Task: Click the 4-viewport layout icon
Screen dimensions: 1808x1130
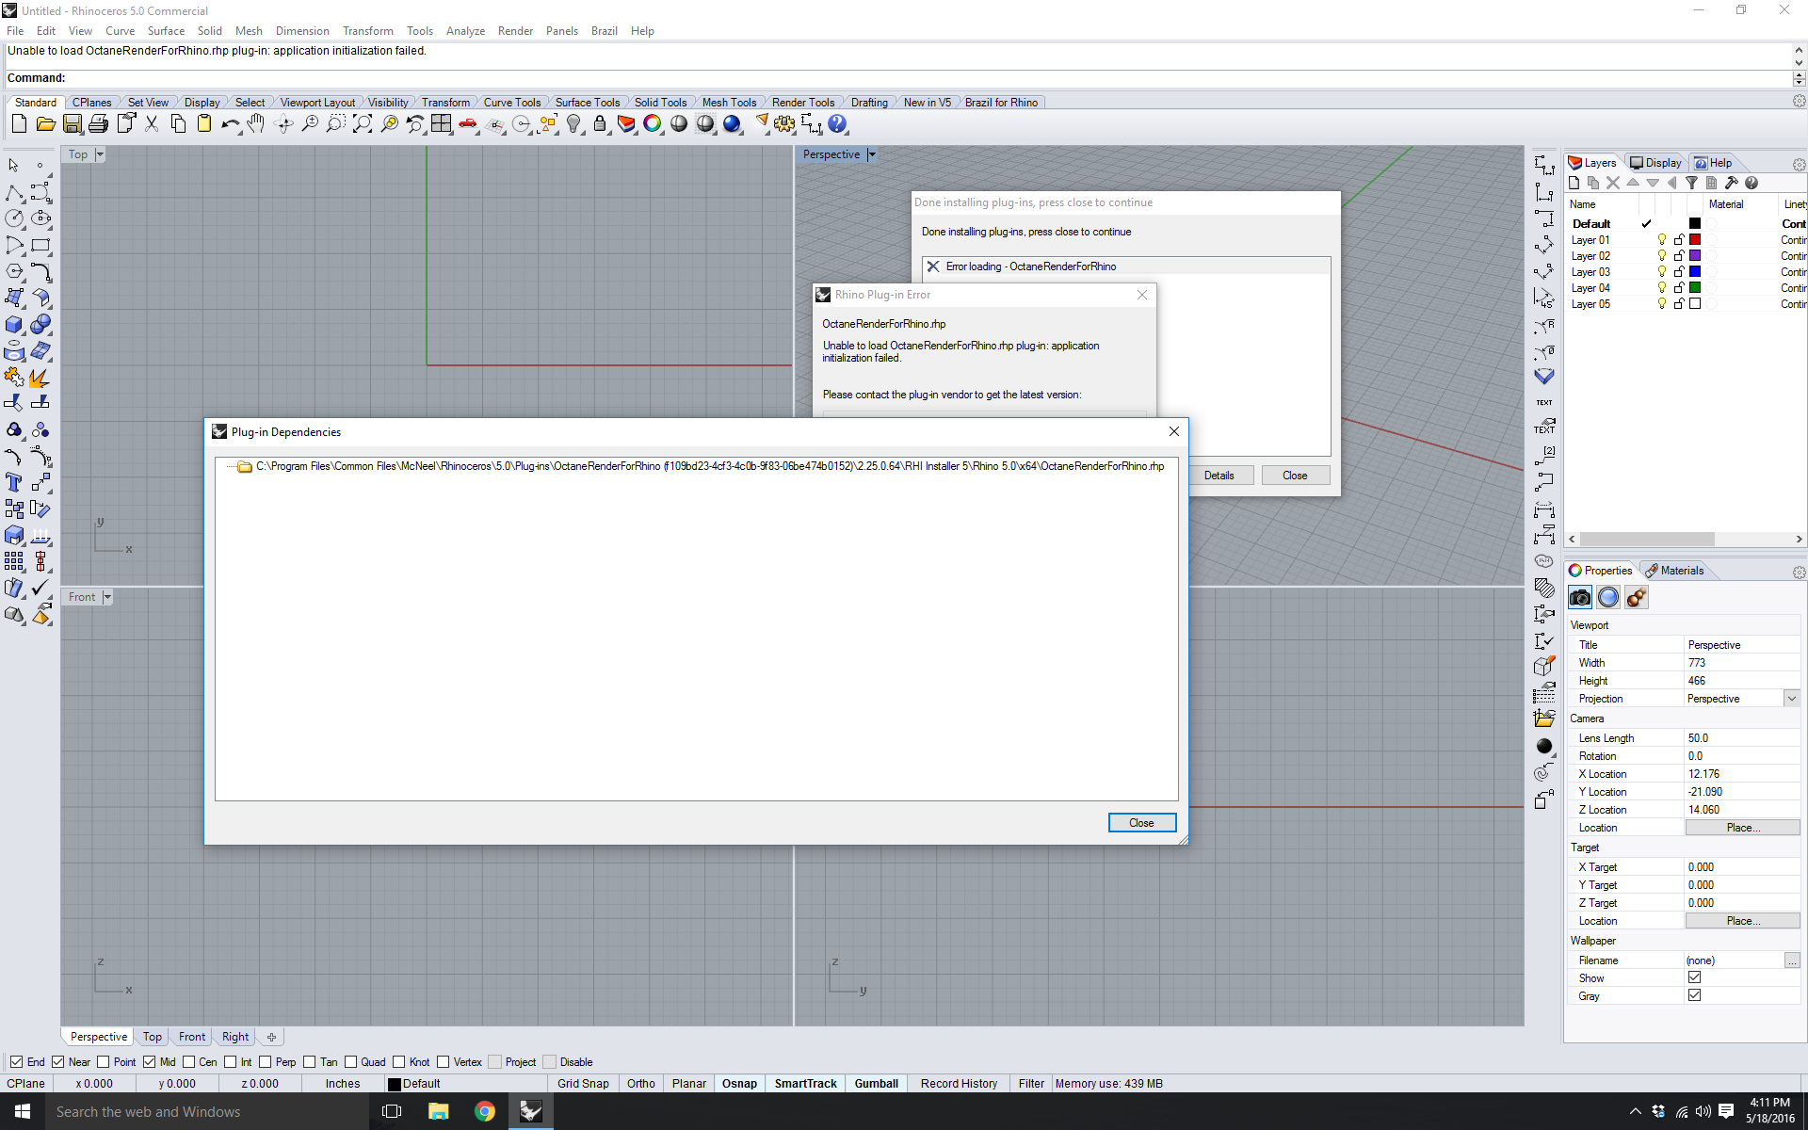Action: coord(441,124)
